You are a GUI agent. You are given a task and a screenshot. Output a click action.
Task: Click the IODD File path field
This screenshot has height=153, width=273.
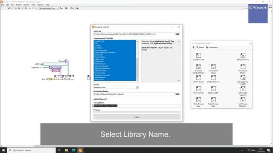tap(134, 34)
